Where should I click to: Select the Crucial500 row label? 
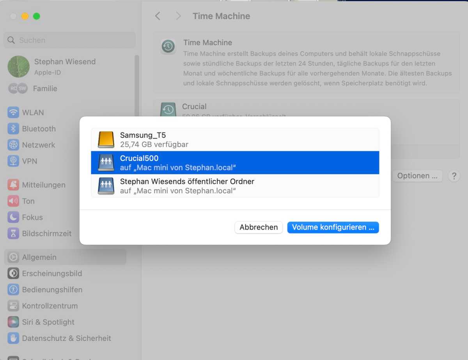pyautogui.click(x=139, y=158)
